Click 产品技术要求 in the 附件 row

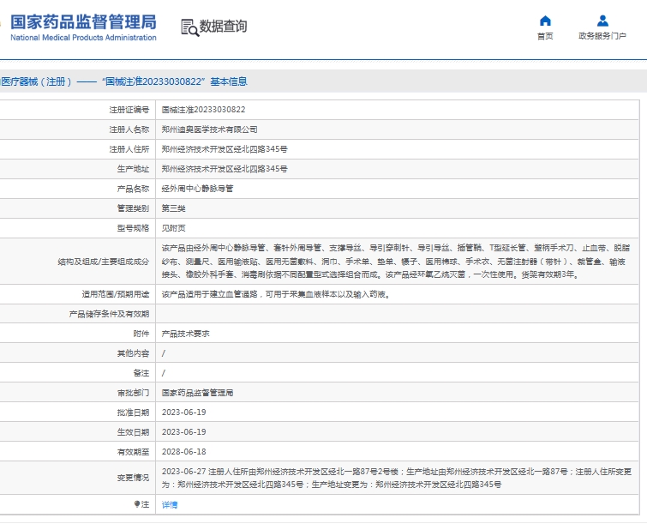(186, 334)
